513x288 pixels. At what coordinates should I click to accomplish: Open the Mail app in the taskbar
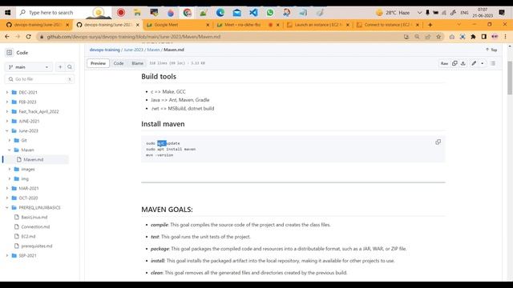point(237,13)
